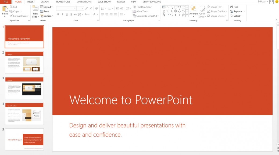Click the Shape Fill button
The width and height of the screenshot is (279, 155).
coord(215,7)
